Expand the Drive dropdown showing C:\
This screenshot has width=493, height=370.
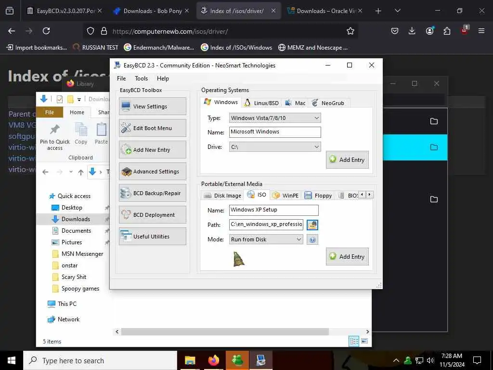(x=275, y=147)
